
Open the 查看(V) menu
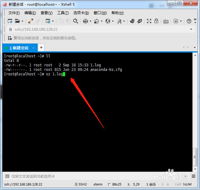[47, 13]
